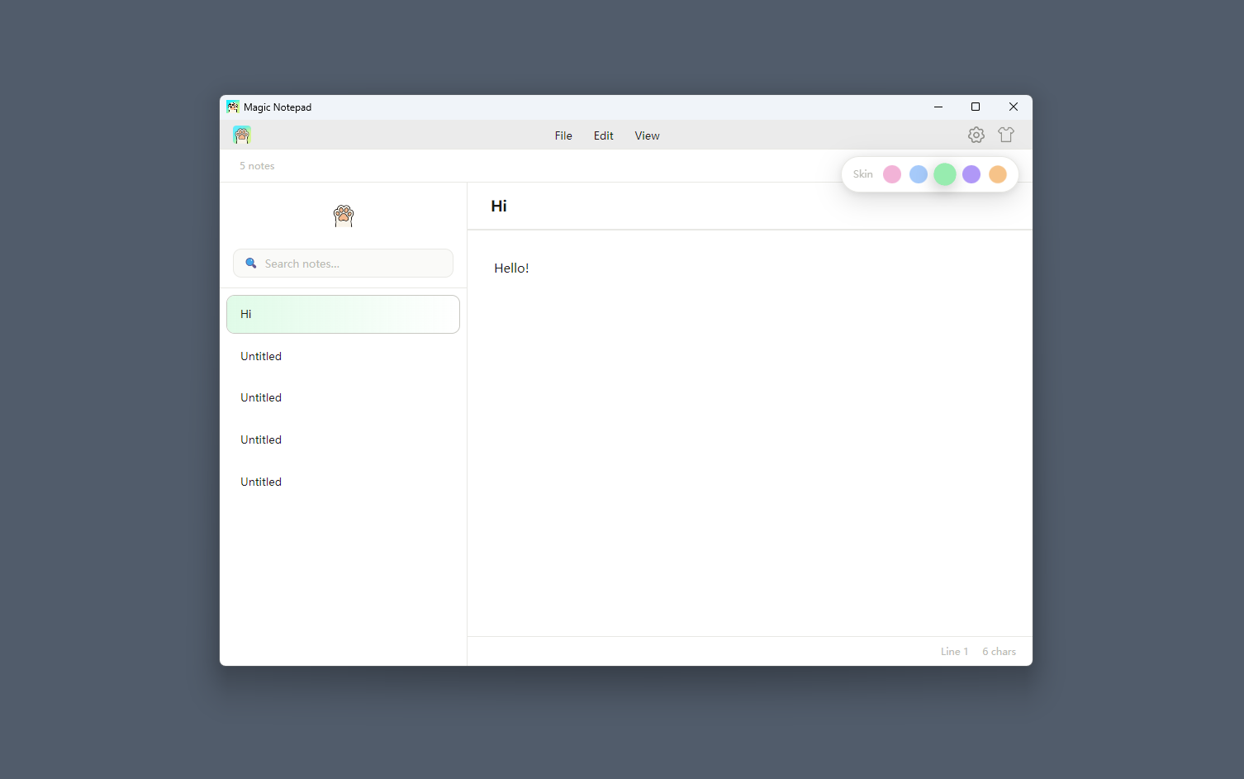Viewport: 1244px width, 779px height.
Task: Select the orange skin color
Action: [x=998, y=174]
